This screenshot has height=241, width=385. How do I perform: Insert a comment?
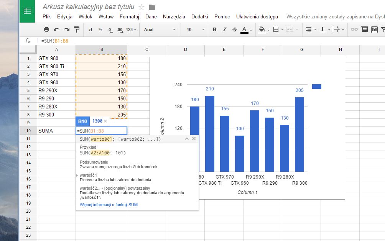click(x=365, y=30)
